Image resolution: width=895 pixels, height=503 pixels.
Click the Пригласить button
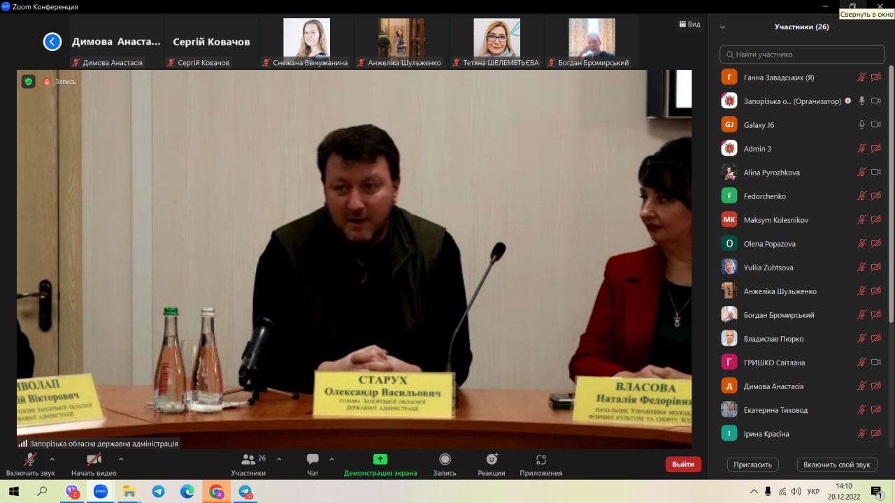point(753,465)
